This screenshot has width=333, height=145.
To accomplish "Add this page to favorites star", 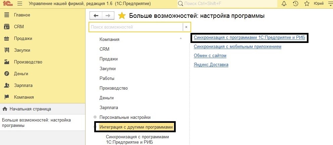I will (122, 16).
